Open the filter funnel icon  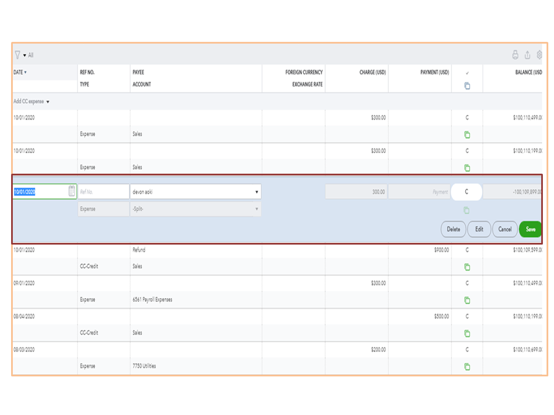(x=17, y=55)
